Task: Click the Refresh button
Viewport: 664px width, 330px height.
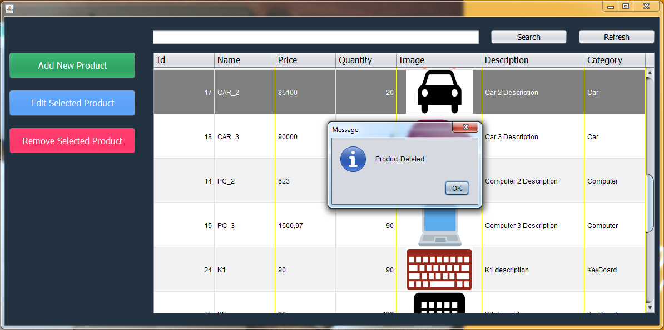Action: pos(616,37)
